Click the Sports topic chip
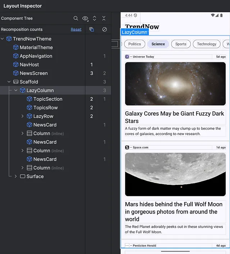230x254 pixels. pos(181,44)
